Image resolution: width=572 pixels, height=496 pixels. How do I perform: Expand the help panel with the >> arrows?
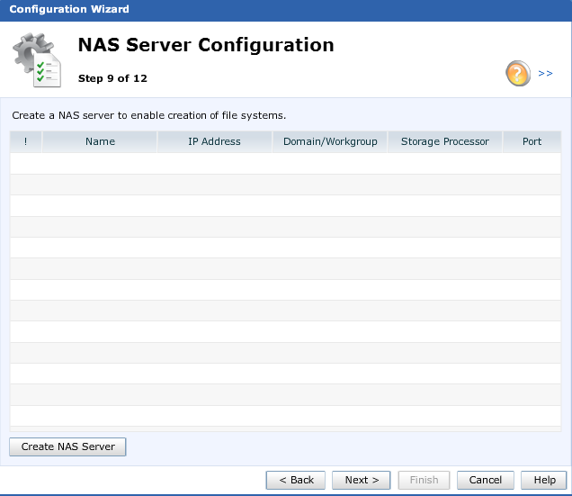(545, 74)
